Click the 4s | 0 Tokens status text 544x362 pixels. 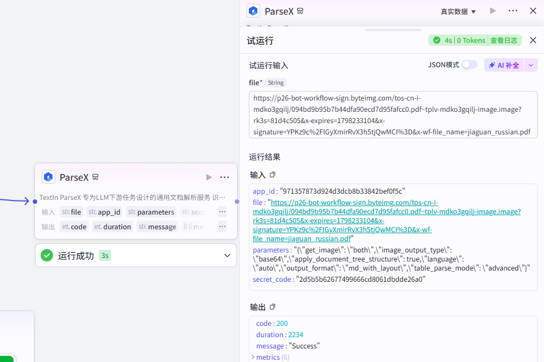click(x=465, y=41)
